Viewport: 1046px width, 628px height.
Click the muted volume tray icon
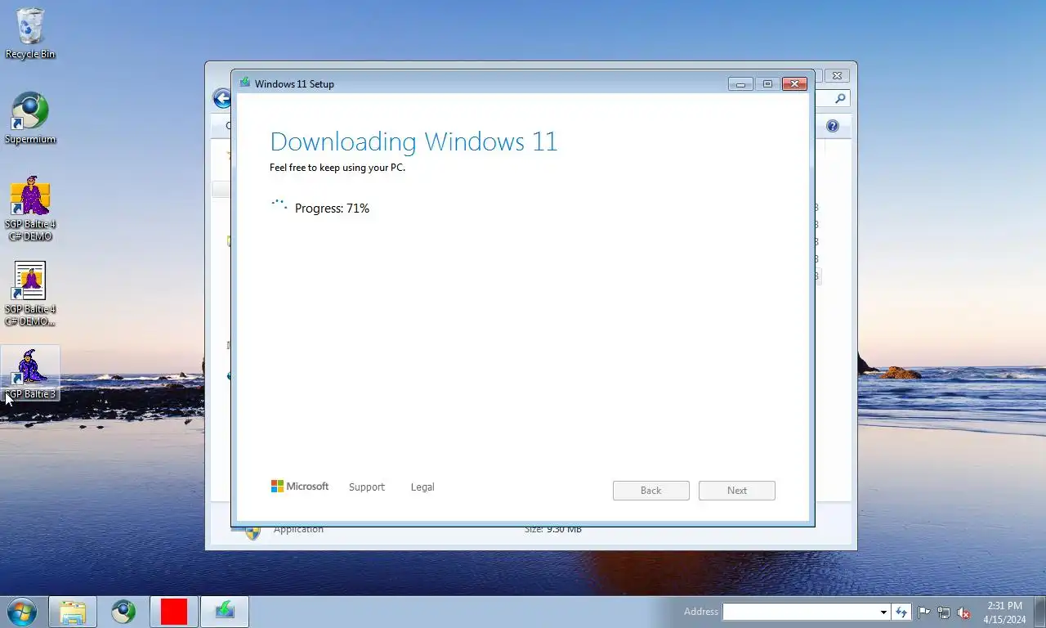[964, 612]
